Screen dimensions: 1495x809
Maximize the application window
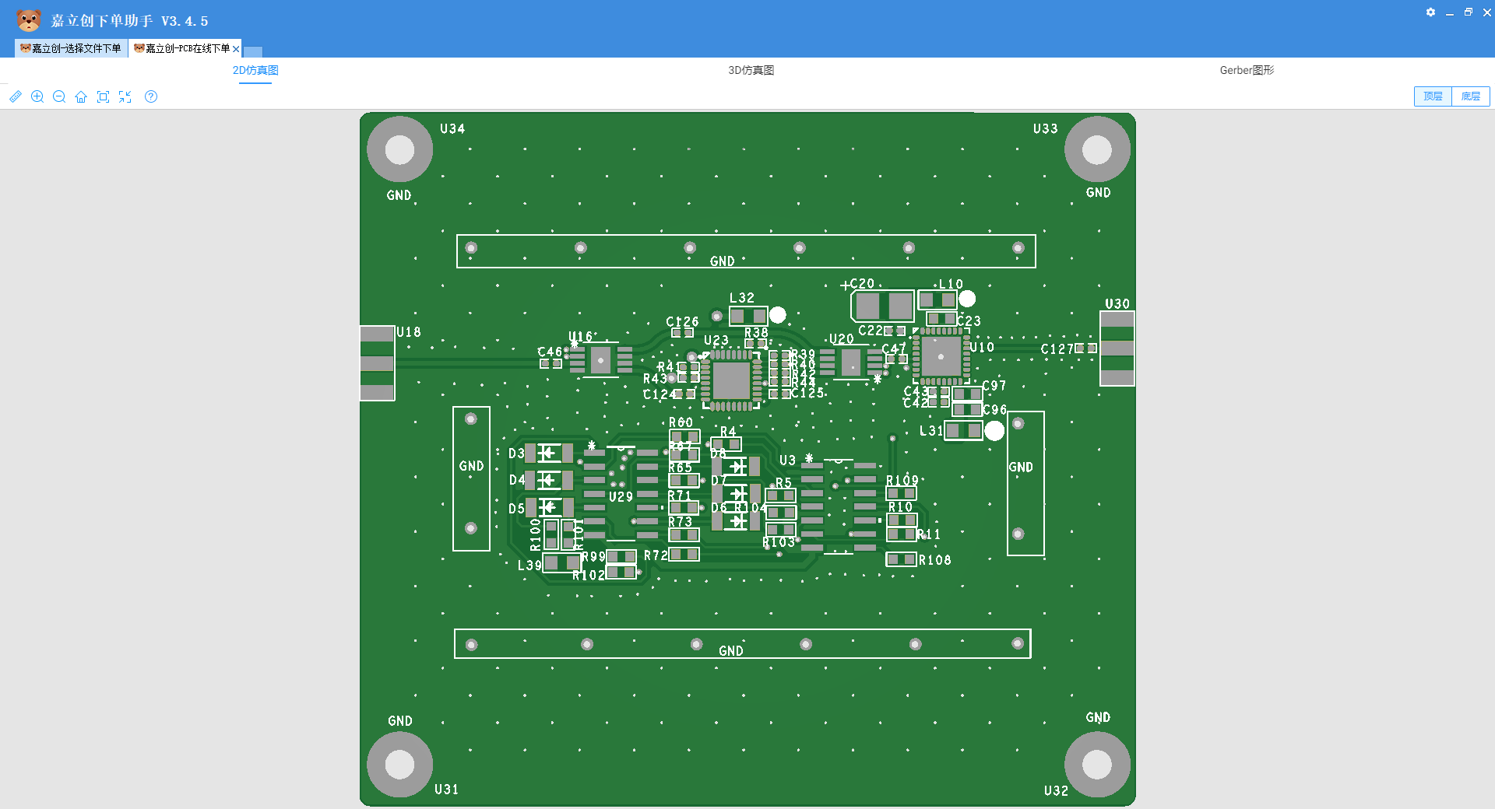click(1469, 12)
